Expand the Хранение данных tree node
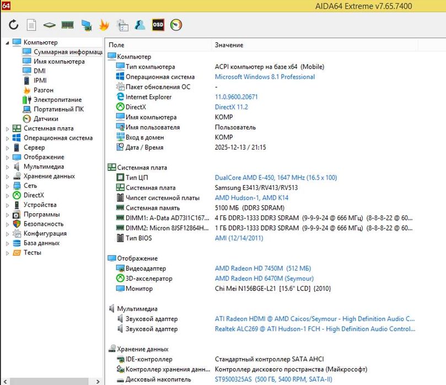This screenshot has width=446, height=385. pos(7,176)
